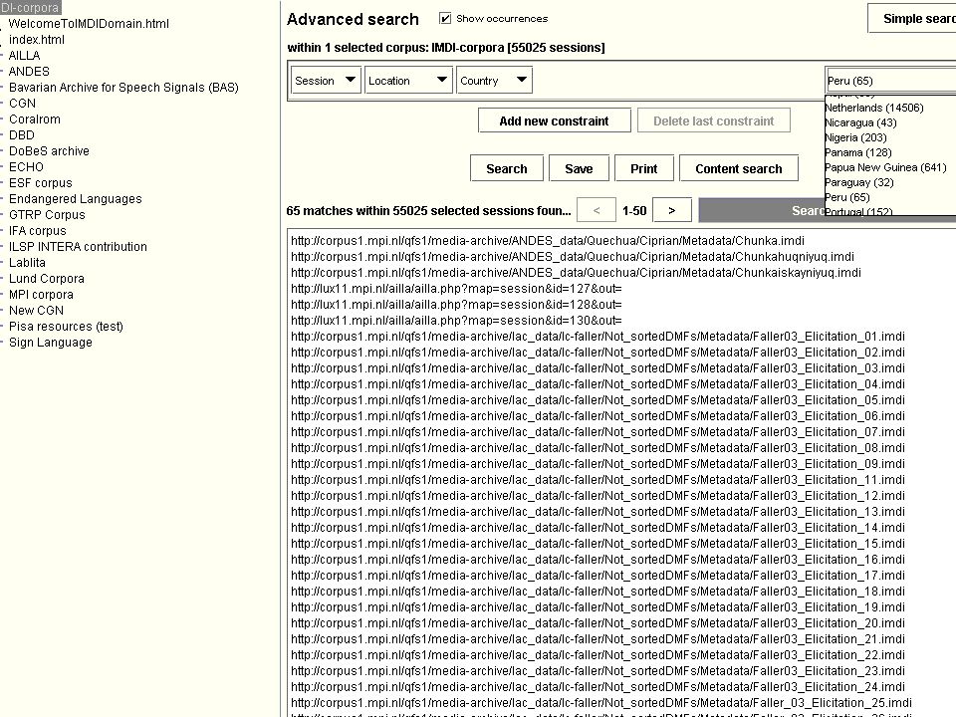Image resolution: width=956 pixels, height=717 pixels.
Task: Click the Chunkahuqniyuq.imdi result row
Action: [573, 257]
